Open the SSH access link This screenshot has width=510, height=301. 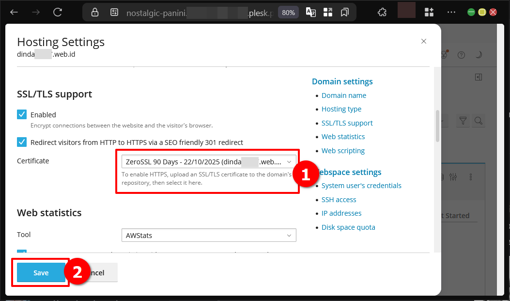pos(339,200)
